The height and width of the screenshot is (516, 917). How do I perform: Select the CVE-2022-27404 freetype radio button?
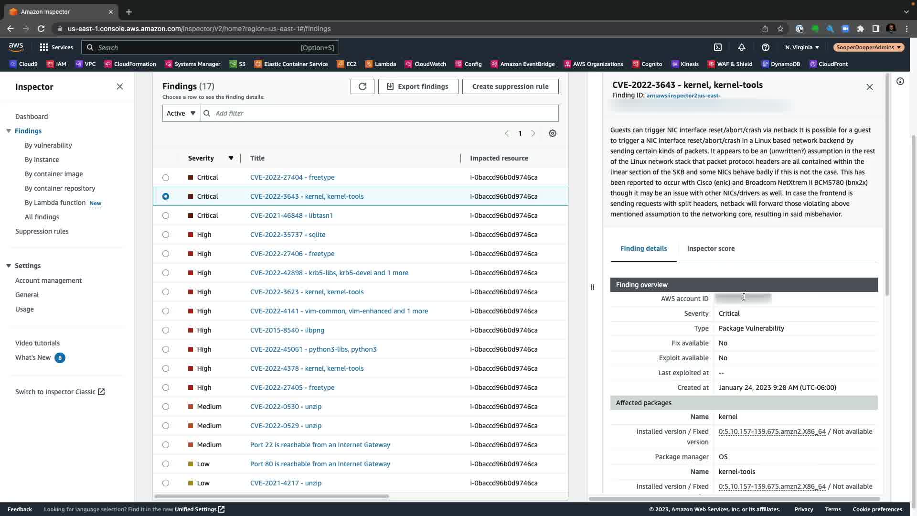pyautogui.click(x=166, y=178)
